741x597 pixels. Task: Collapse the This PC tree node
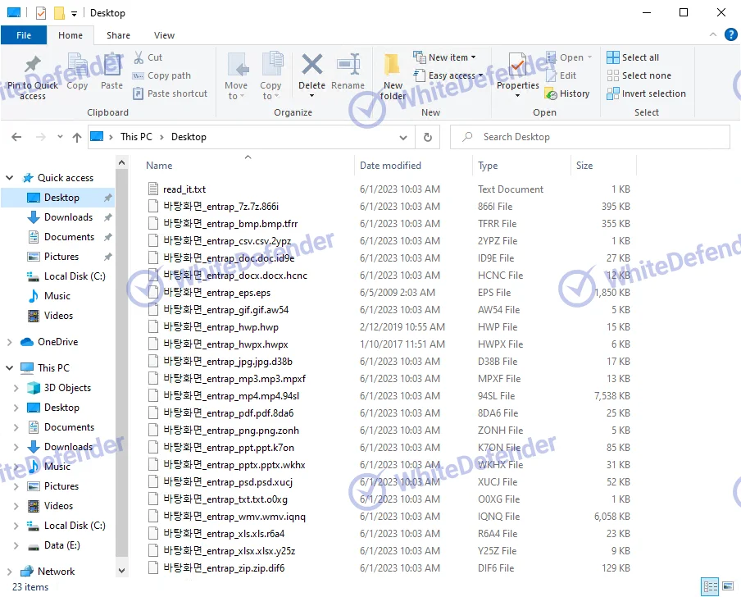pyautogui.click(x=10, y=368)
